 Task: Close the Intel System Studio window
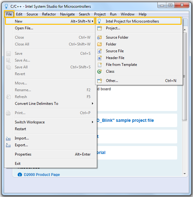click(x=182, y=5)
